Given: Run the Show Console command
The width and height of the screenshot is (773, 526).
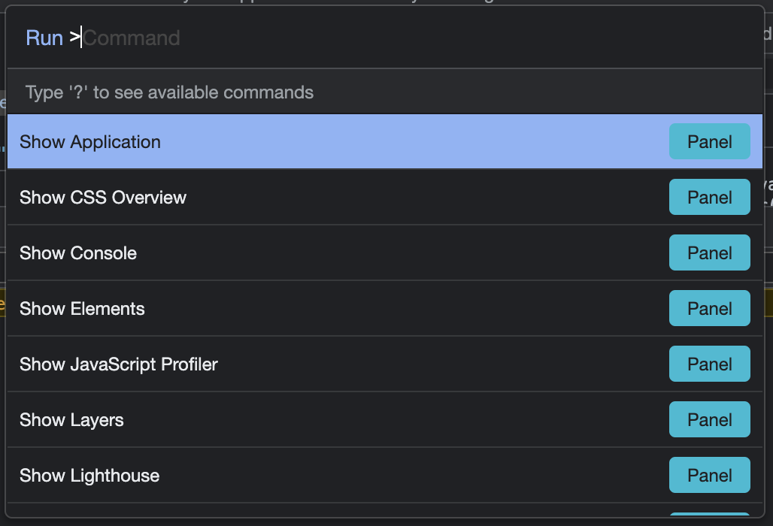Looking at the screenshot, I should [x=78, y=253].
